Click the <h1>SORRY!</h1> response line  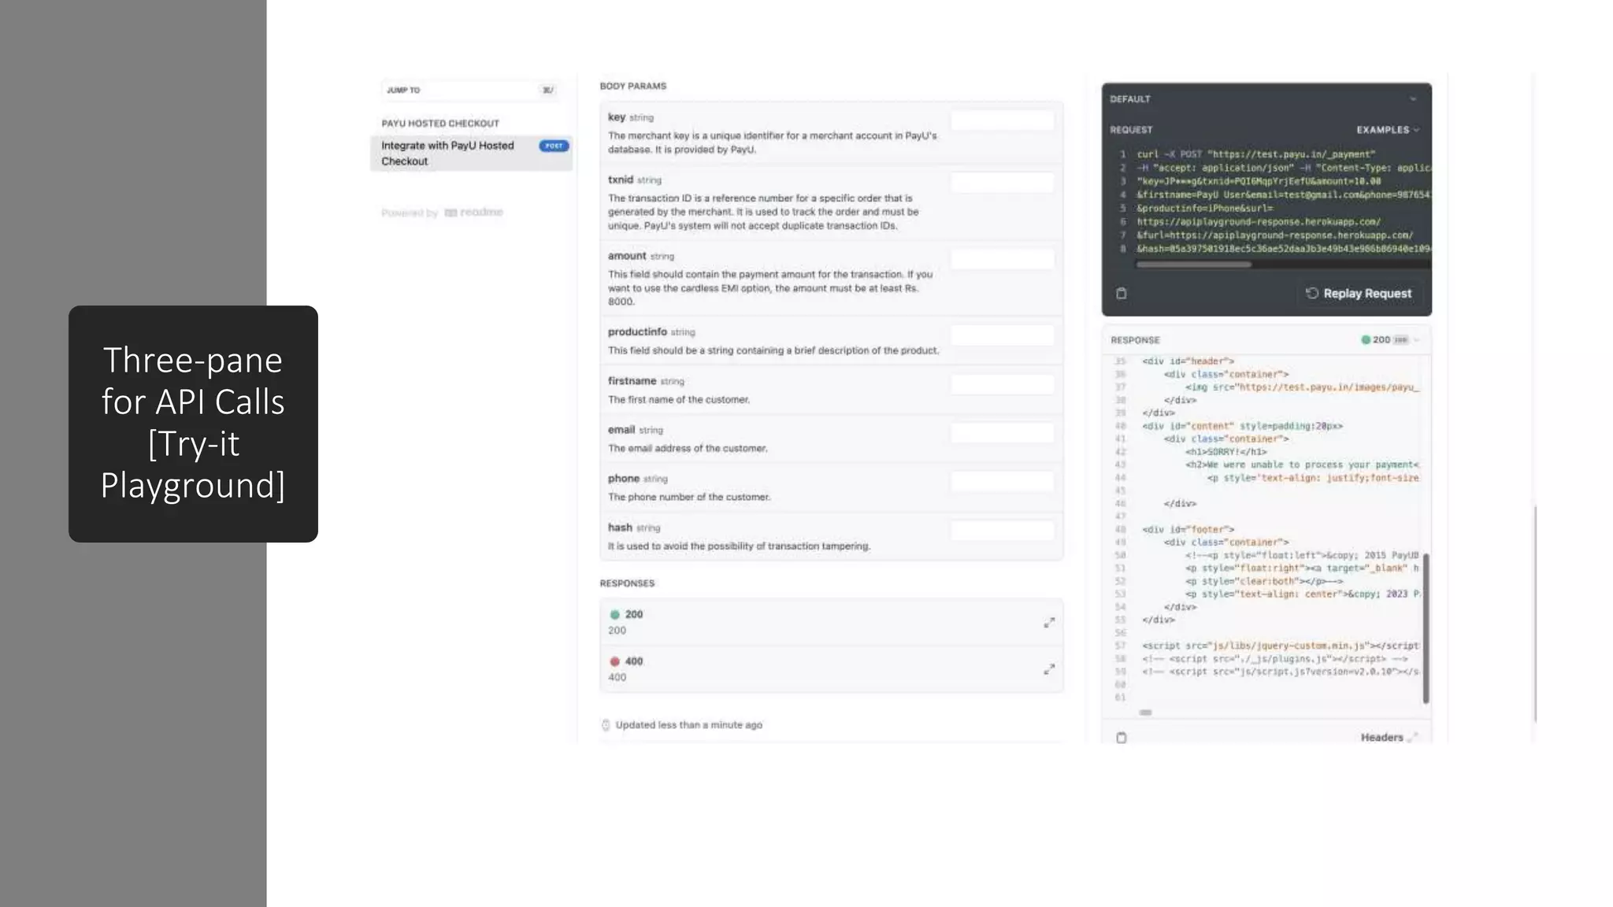pyautogui.click(x=1226, y=452)
